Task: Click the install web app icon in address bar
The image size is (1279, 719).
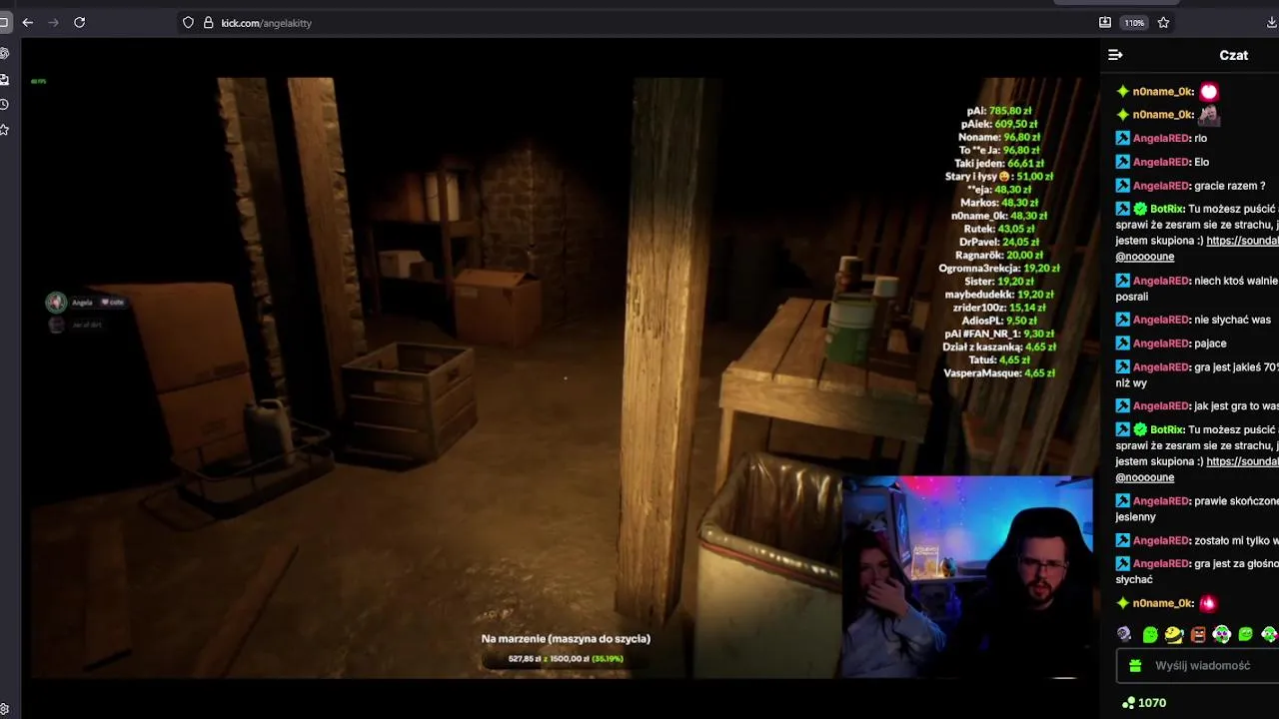Action: click(1105, 22)
